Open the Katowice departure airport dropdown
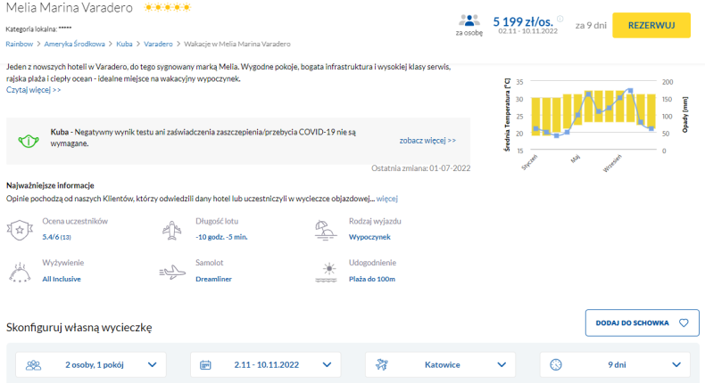 441,364
